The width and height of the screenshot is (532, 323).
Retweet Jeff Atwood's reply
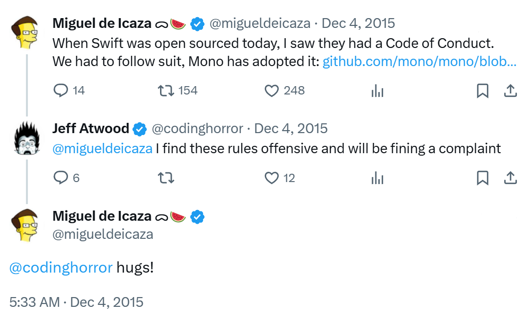pyautogui.click(x=165, y=178)
